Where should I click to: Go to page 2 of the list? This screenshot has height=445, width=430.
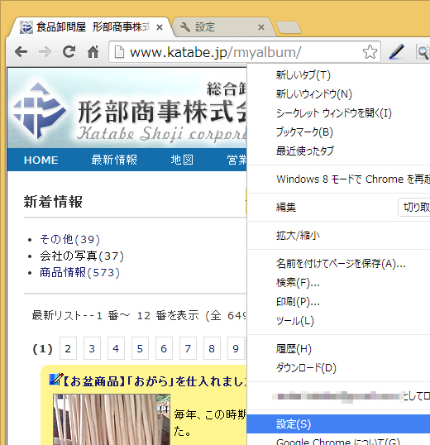click(68, 348)
